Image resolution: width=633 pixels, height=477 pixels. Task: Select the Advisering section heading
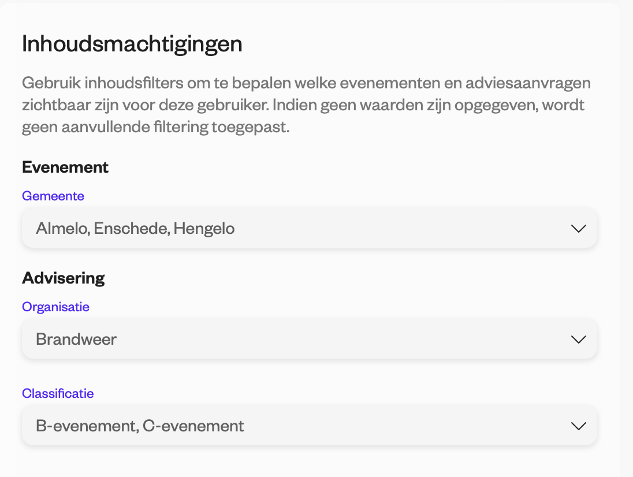(x=64, y=278)
